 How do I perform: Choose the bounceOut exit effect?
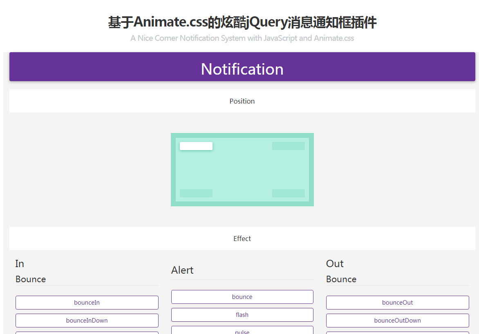point(397,303)
